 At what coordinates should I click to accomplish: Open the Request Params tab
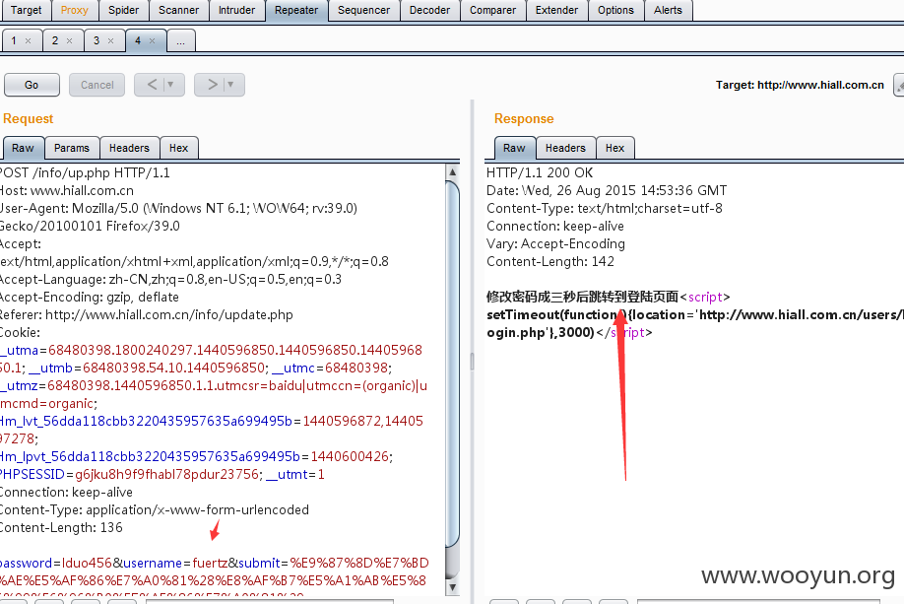click(72, 148)
